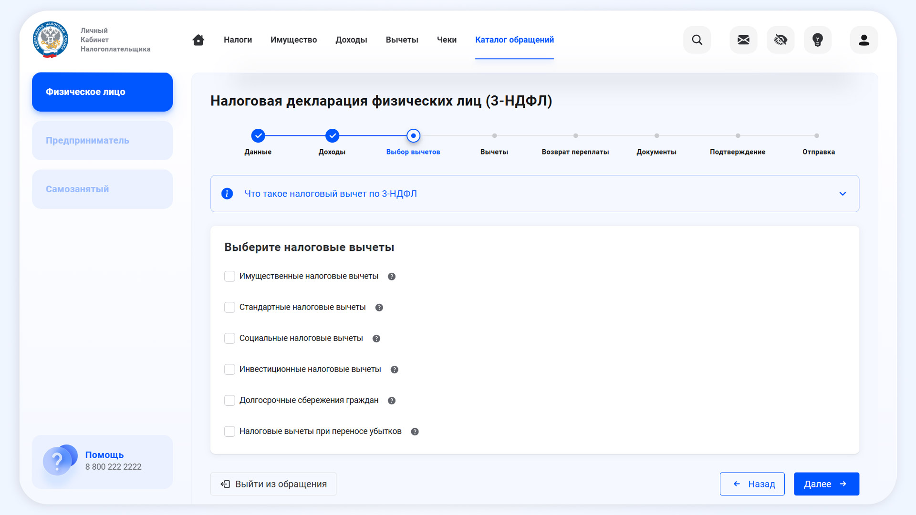The height and width of the screenshot is (515, 916).
Task: Click help icon beside Налоговые вычеты при переносе убытков
Action: 415,432
